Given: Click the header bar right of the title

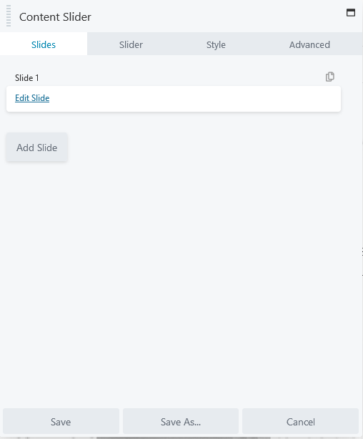Looking at the screenshot, I should (218, 16).
